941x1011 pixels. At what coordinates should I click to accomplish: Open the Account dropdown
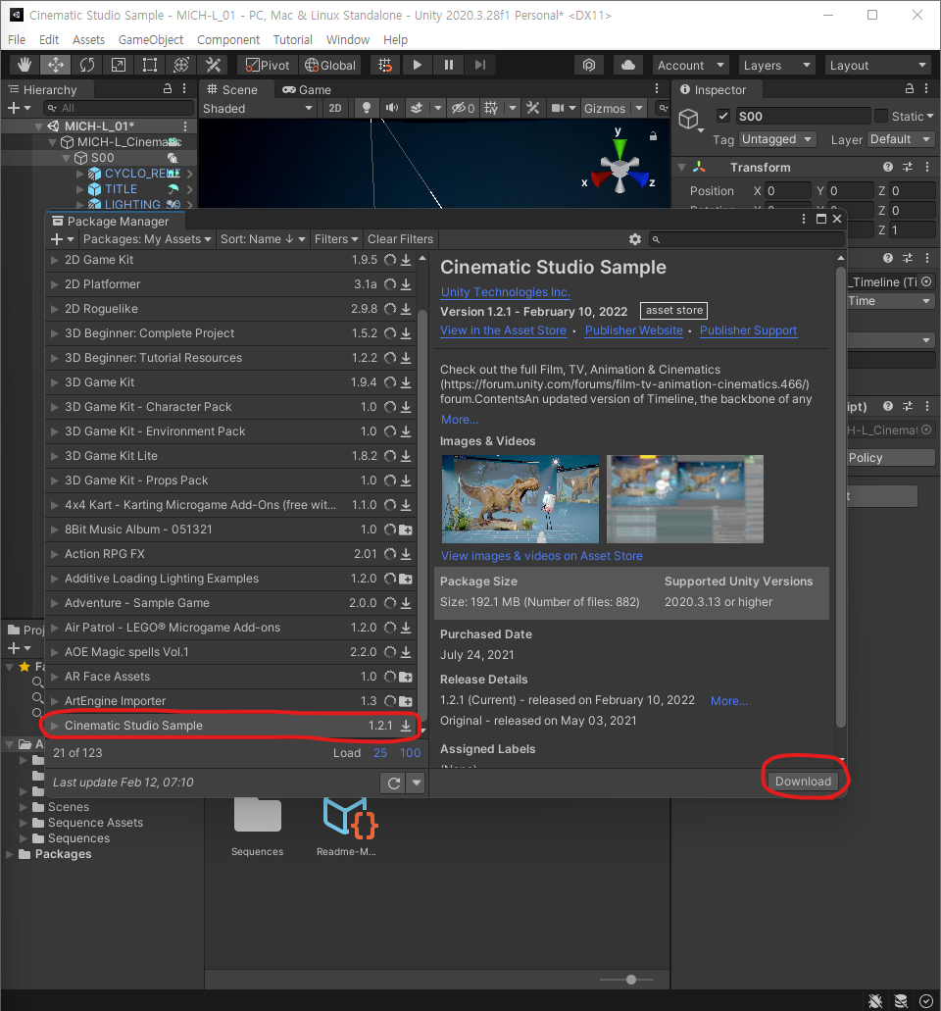click(x=690, y=65)
